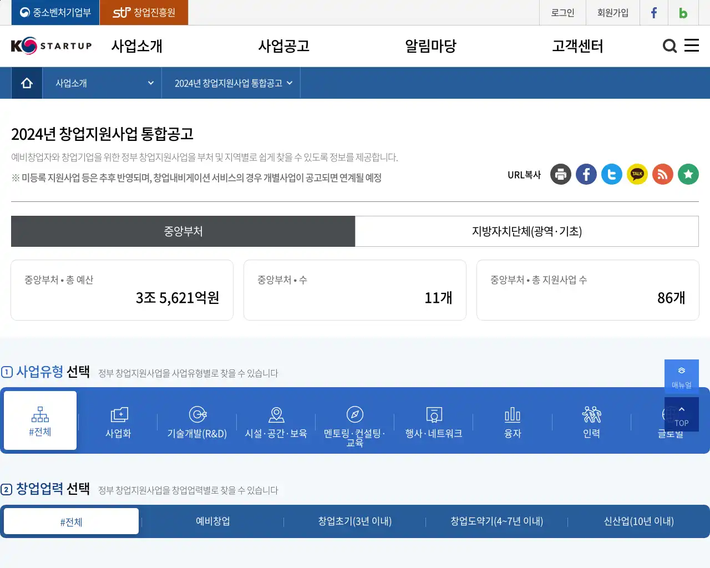Switch to the 지방자치단체(광역·기초) tab
This screenshot has height=568, width=710.
[527, 231]
